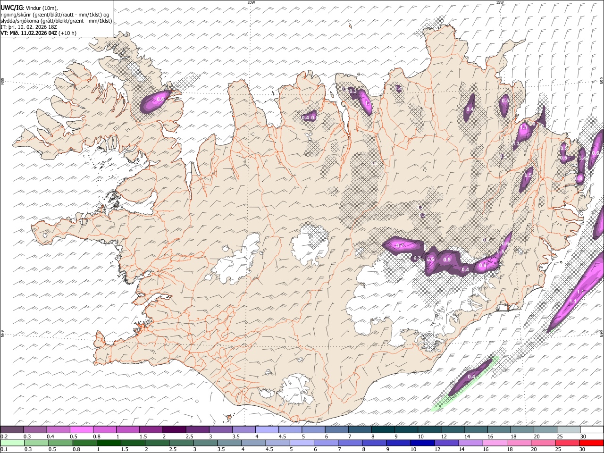604x453 pixels.
Task: Click the lavender upper swatch between 4 and 4.5
Action: (x=267, y=430)
